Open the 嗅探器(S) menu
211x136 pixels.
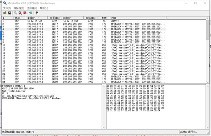click(x=19, y=8)
